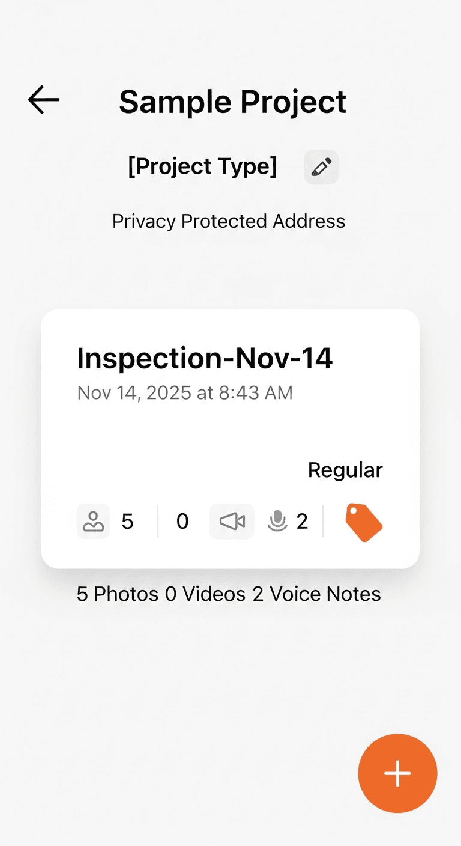Click the person silhouette photo counter icon

tap(93, 522)
